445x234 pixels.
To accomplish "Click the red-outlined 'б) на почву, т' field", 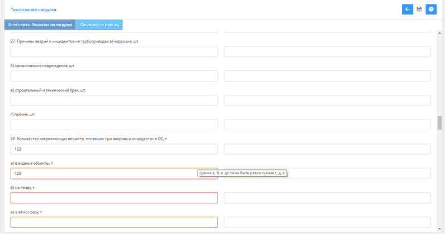I will click(x=114, y=198).
